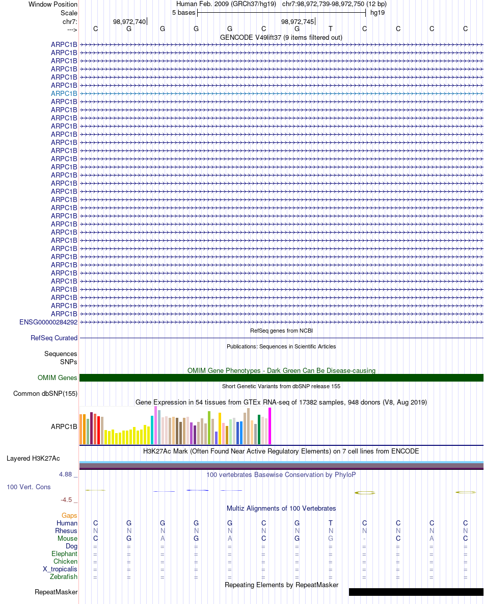Viewport: 484px width, 604px height.
Task: Click the Basewise Conservation by PhyloP title
Action: coord(281,474)
